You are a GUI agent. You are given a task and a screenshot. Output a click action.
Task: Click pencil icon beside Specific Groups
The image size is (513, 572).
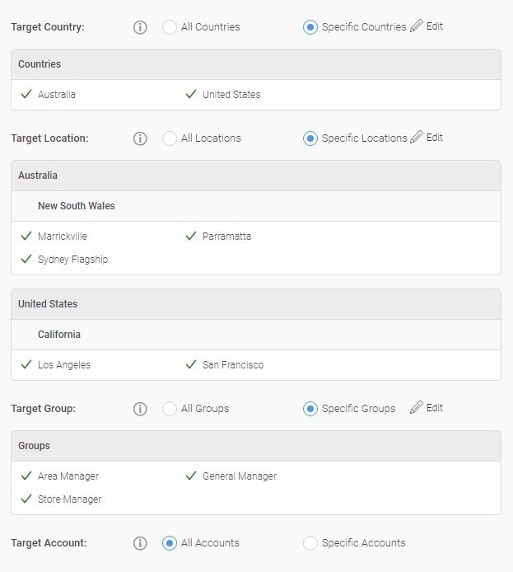coord(417,407)
